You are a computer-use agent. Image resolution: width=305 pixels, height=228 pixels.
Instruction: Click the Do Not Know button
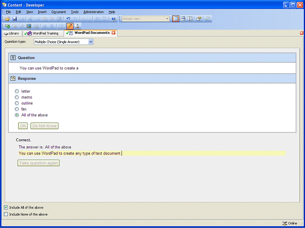tap(44, 126)
